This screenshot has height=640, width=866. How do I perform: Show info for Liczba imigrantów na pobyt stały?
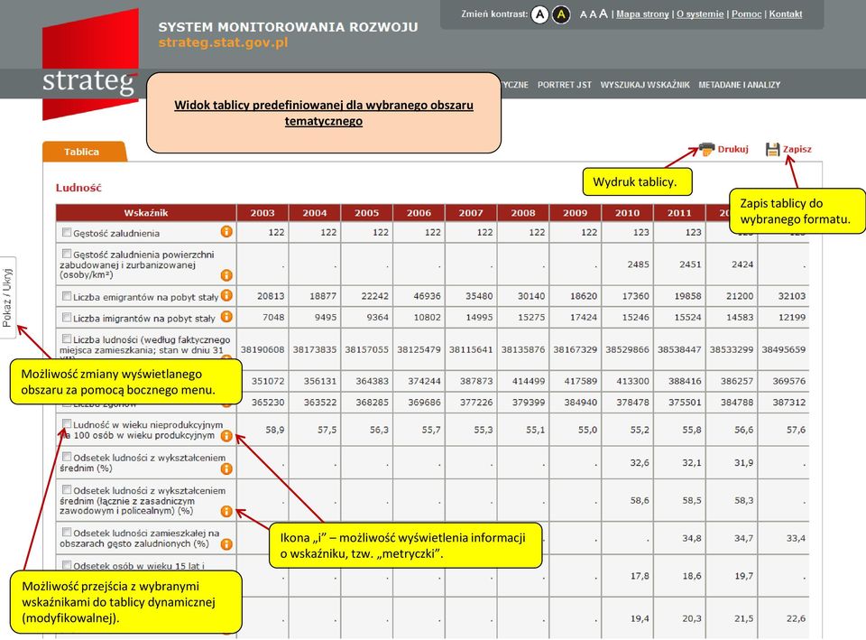point(226,317)
